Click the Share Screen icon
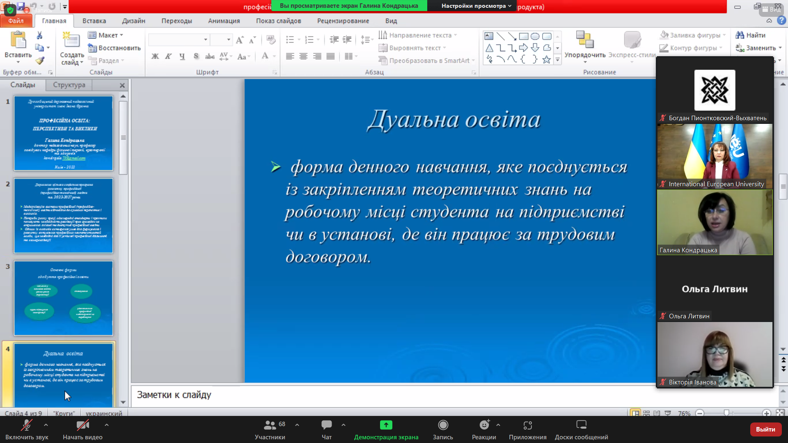The height and width of the screenshot is (443, 788). pyautogui.click(x=386, y=425)
